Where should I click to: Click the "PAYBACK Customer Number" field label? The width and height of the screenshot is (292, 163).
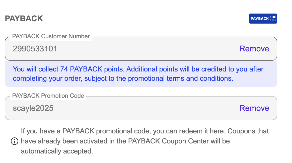(x=51, y=36)
